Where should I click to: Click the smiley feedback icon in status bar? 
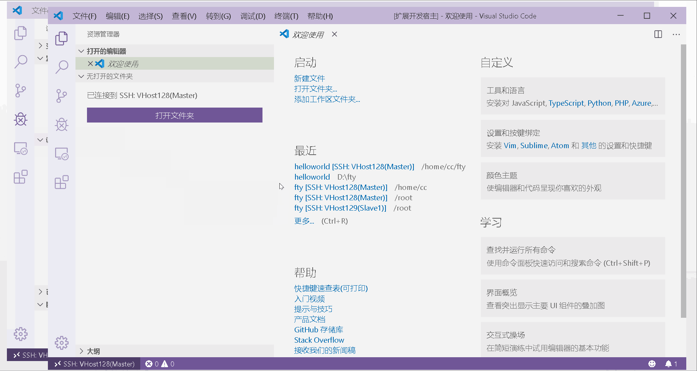click(x=652, y=364)
